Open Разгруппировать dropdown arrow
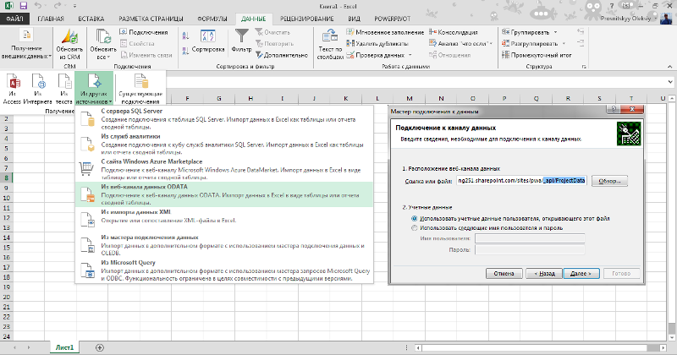 pos(564,44)
